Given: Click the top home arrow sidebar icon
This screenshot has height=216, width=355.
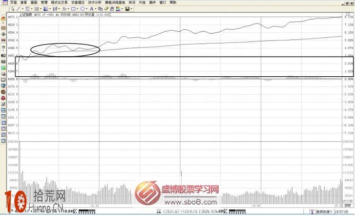Looking at the screenshot, I should coord(3,18).
